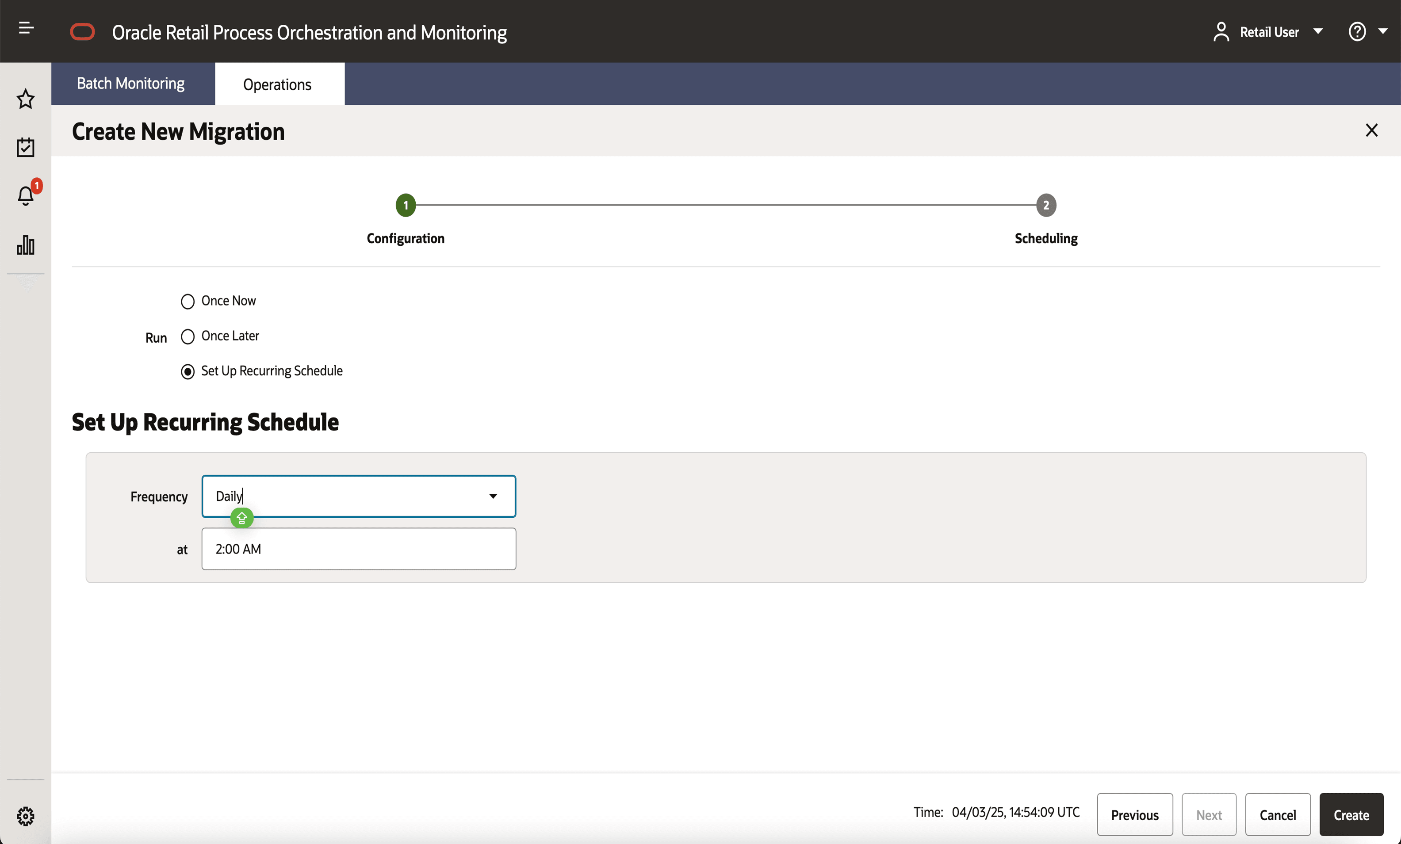Open Settings gear in sidebar

[x=26, y=817]
